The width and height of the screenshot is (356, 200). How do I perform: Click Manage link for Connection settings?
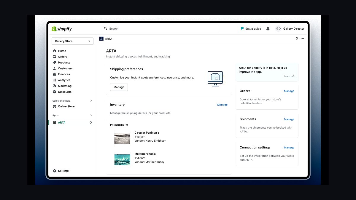[289, 148]
